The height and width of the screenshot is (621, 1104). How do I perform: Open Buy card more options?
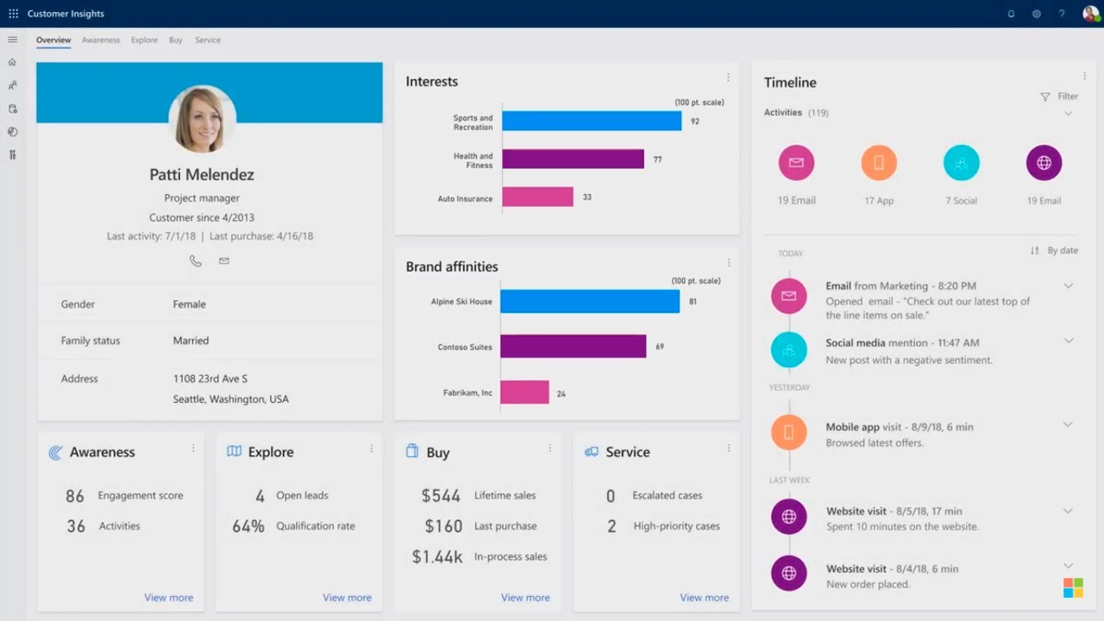[550, 448]
